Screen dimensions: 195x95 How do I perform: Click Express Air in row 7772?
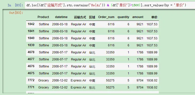(79, 80)
